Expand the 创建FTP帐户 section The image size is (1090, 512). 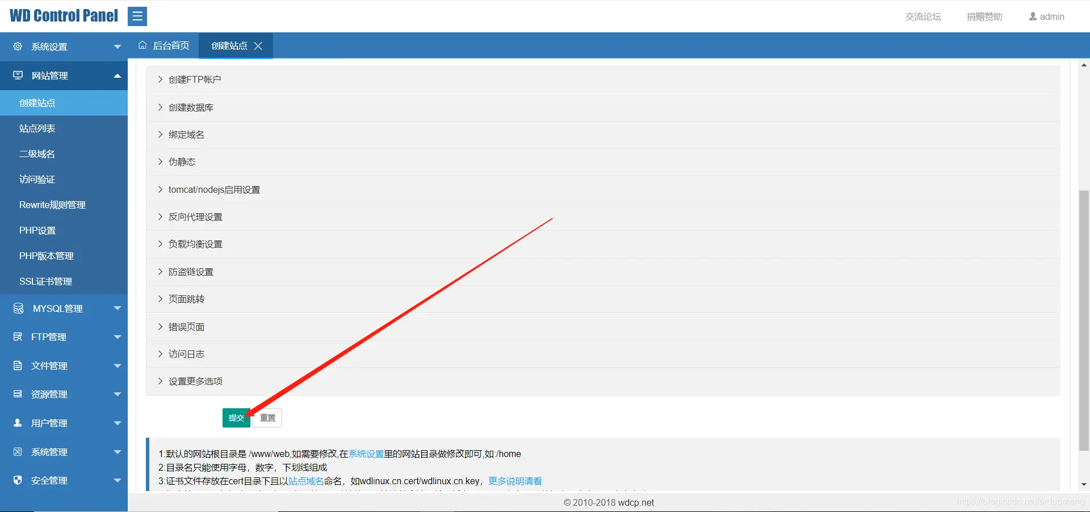point(603,80)
